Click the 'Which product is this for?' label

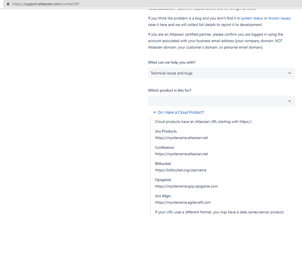[x=170, y=91]
